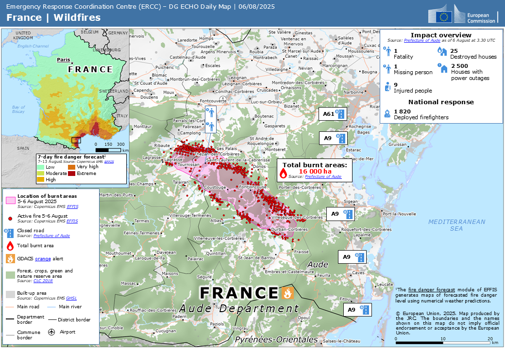Click the closed road icon beside A61
Screen dimensions: 505x349
point(341,114)
